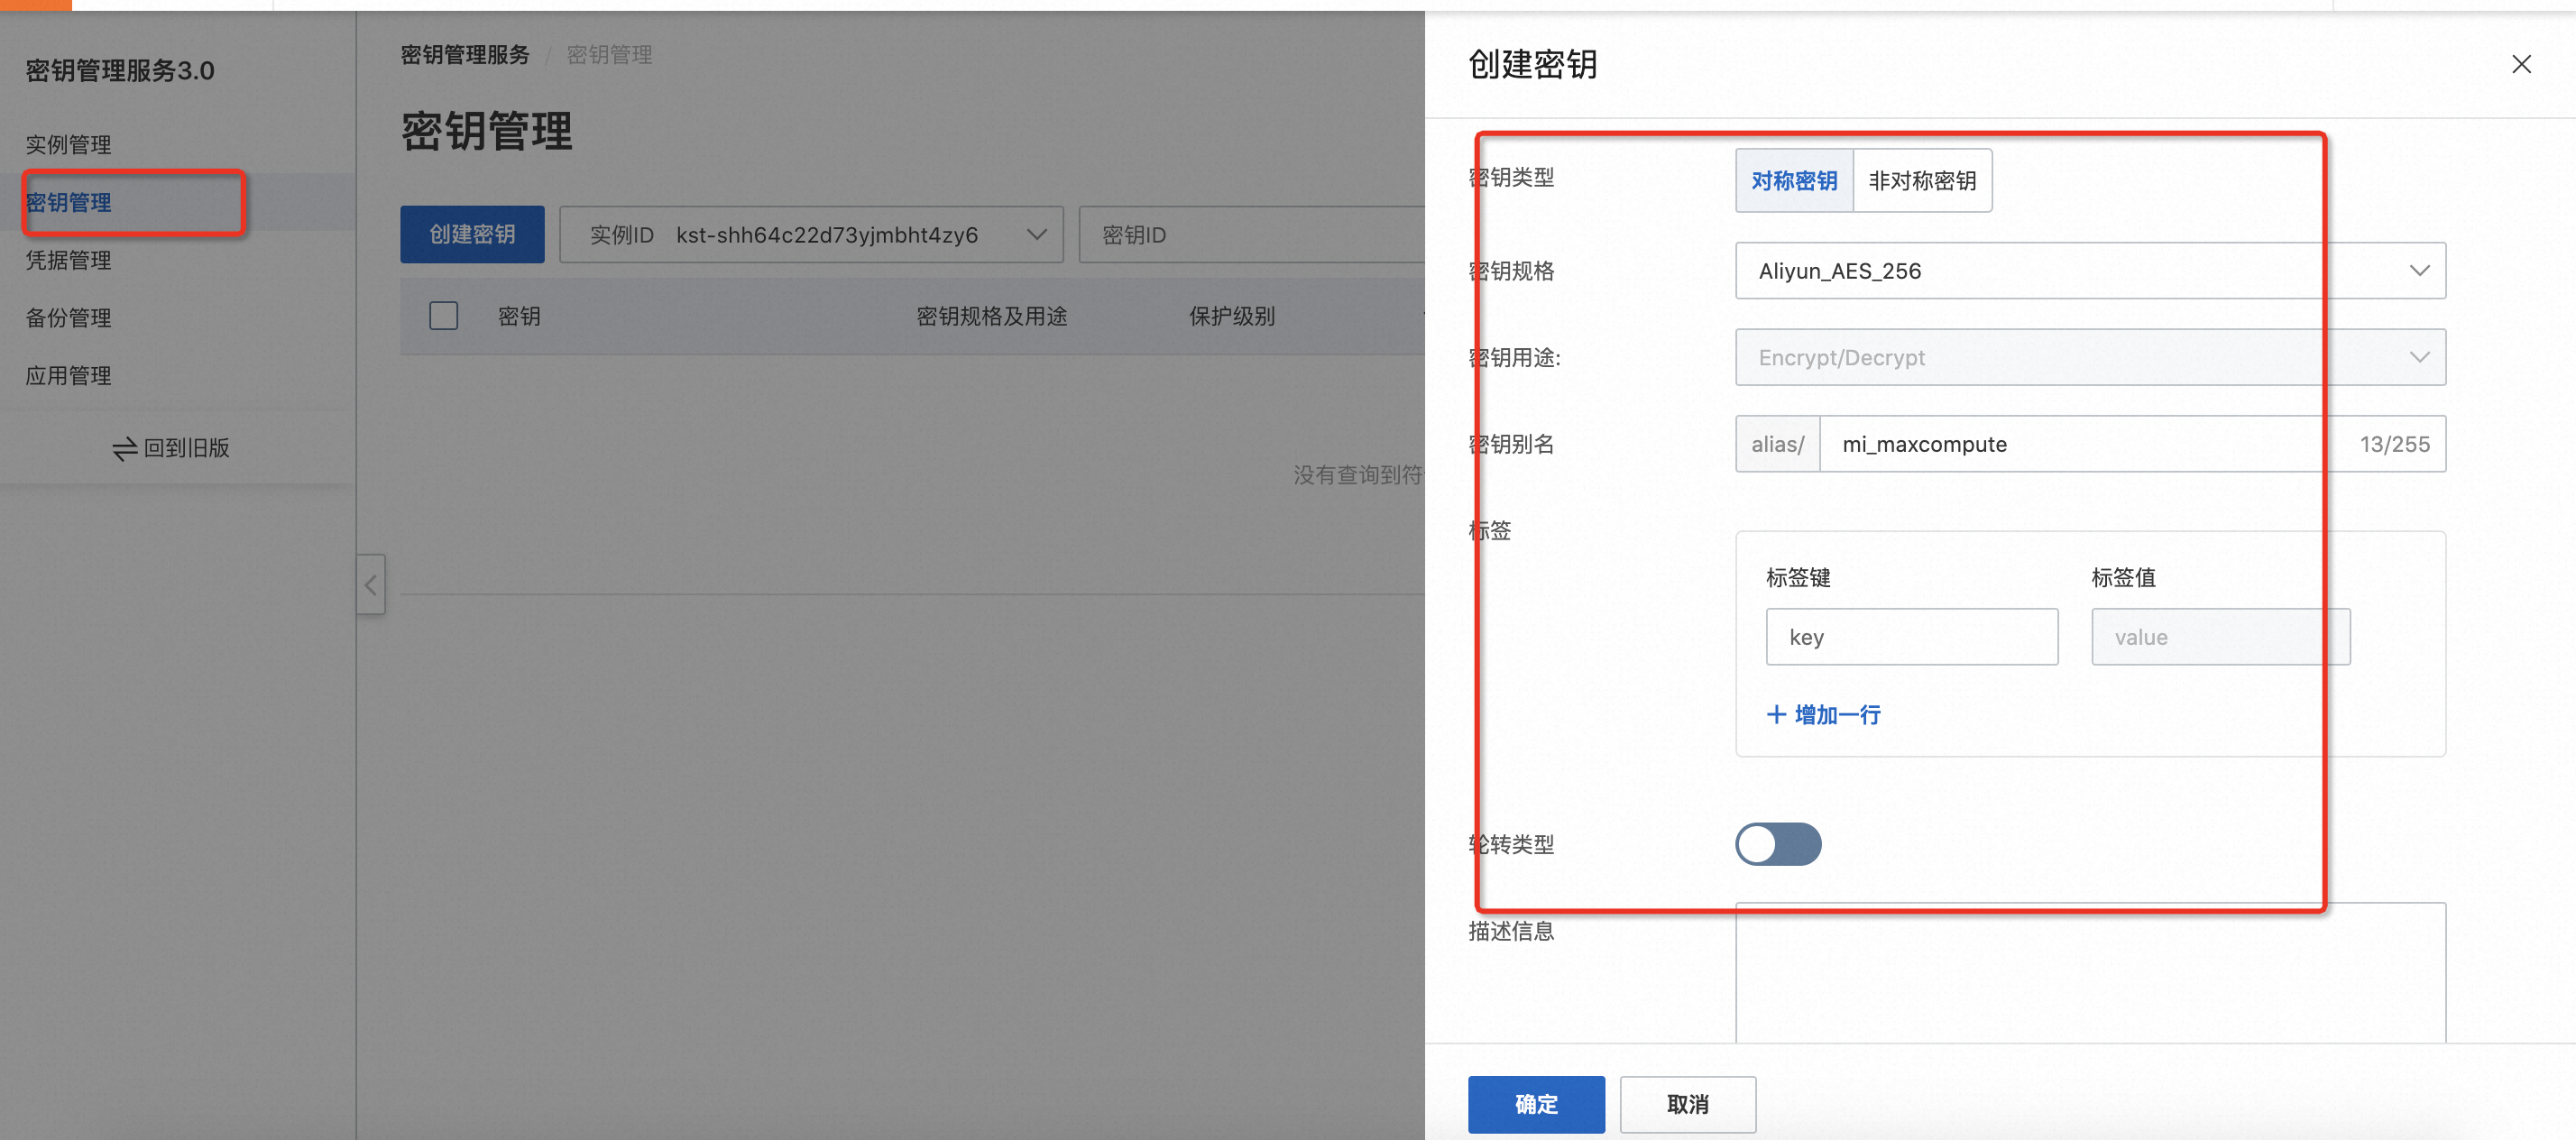Click the 密钥 column header

coord(519,317)
